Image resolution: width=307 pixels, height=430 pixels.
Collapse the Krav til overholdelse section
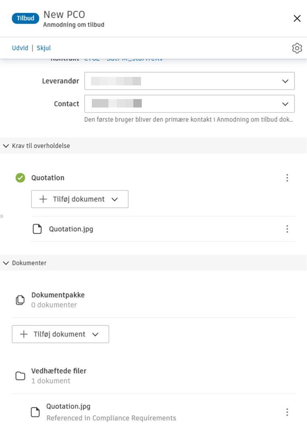point(6,146)
